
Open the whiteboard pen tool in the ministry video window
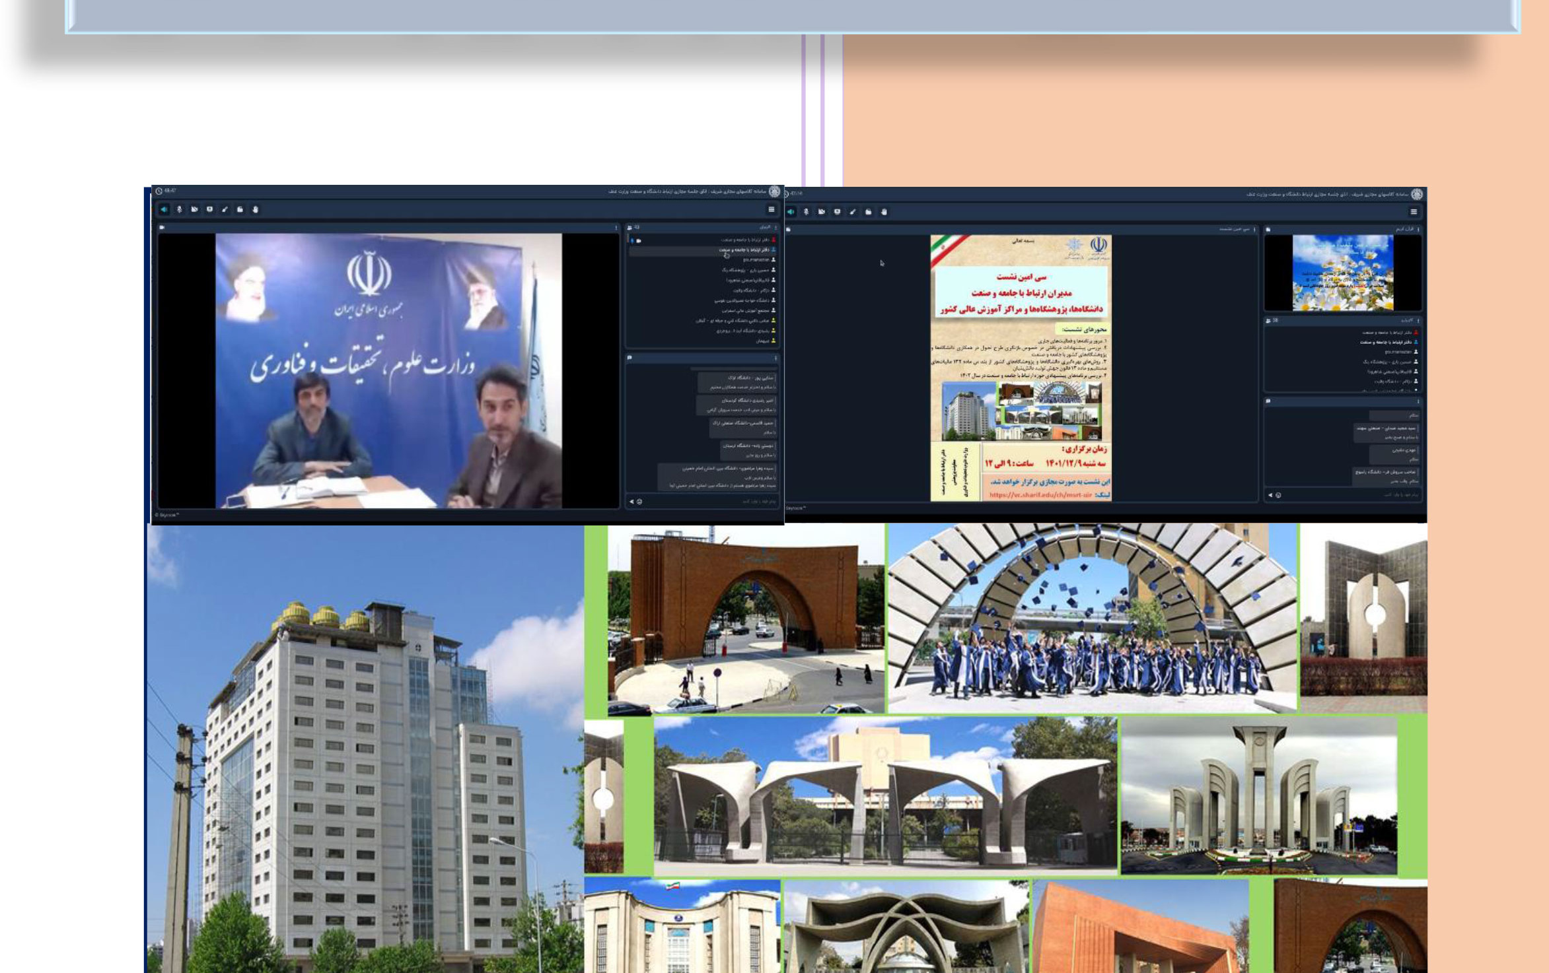coord(225,209)
